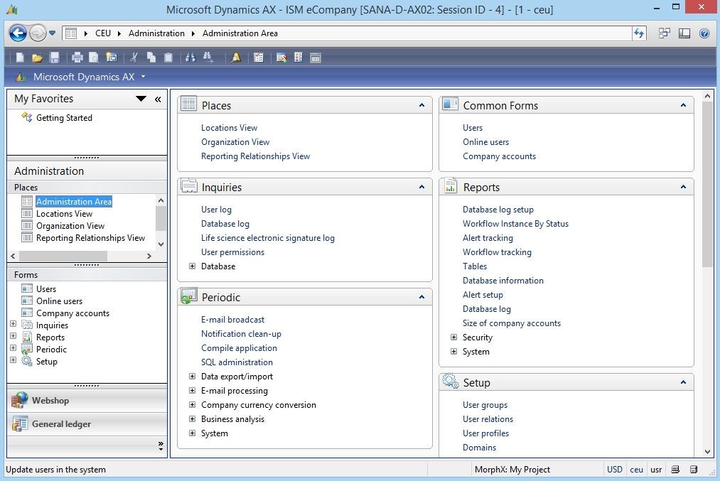The width and height of the screenshot is (720, 481).
Task: Toggle the navigation pane layout icon
Action: [x=684, y=33]
